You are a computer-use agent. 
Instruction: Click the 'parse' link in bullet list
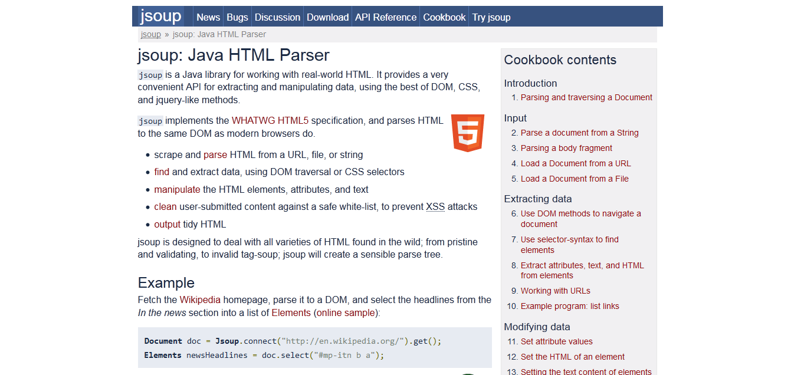coord(215,155)
